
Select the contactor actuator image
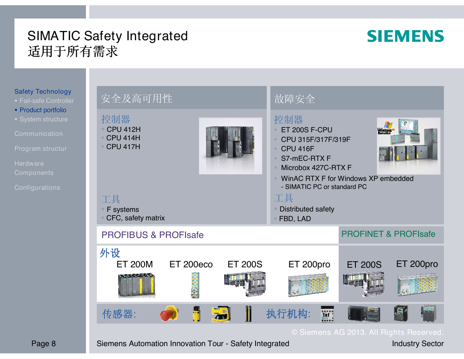point(327,314)
